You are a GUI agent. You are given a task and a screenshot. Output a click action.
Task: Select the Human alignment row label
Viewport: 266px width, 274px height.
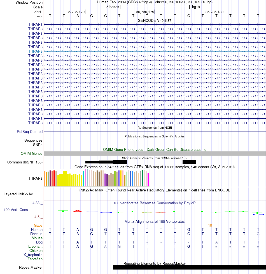coord(37,229)
